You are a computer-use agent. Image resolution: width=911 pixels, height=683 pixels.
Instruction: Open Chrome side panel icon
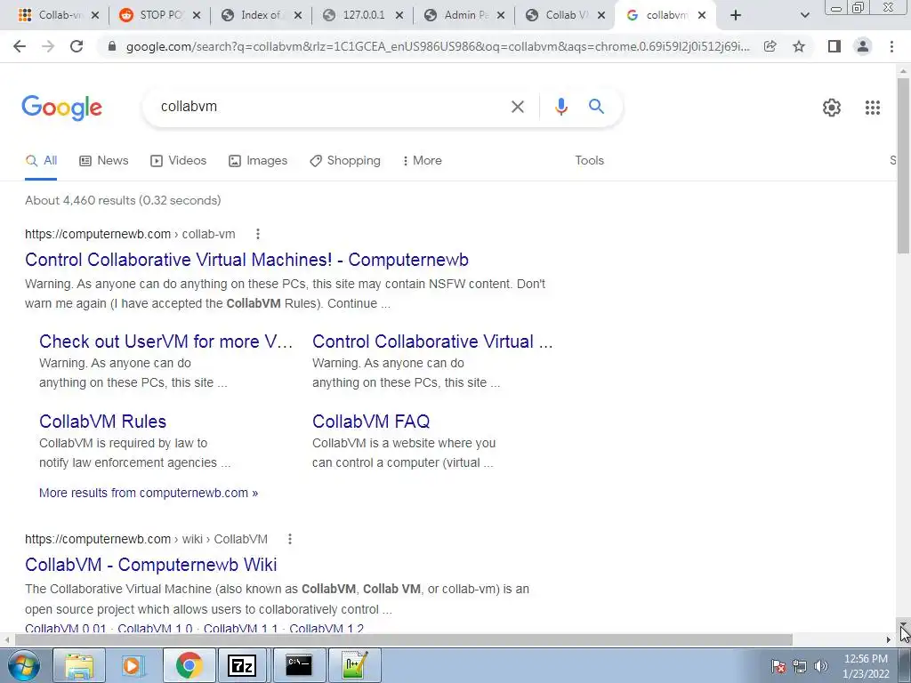834,46
